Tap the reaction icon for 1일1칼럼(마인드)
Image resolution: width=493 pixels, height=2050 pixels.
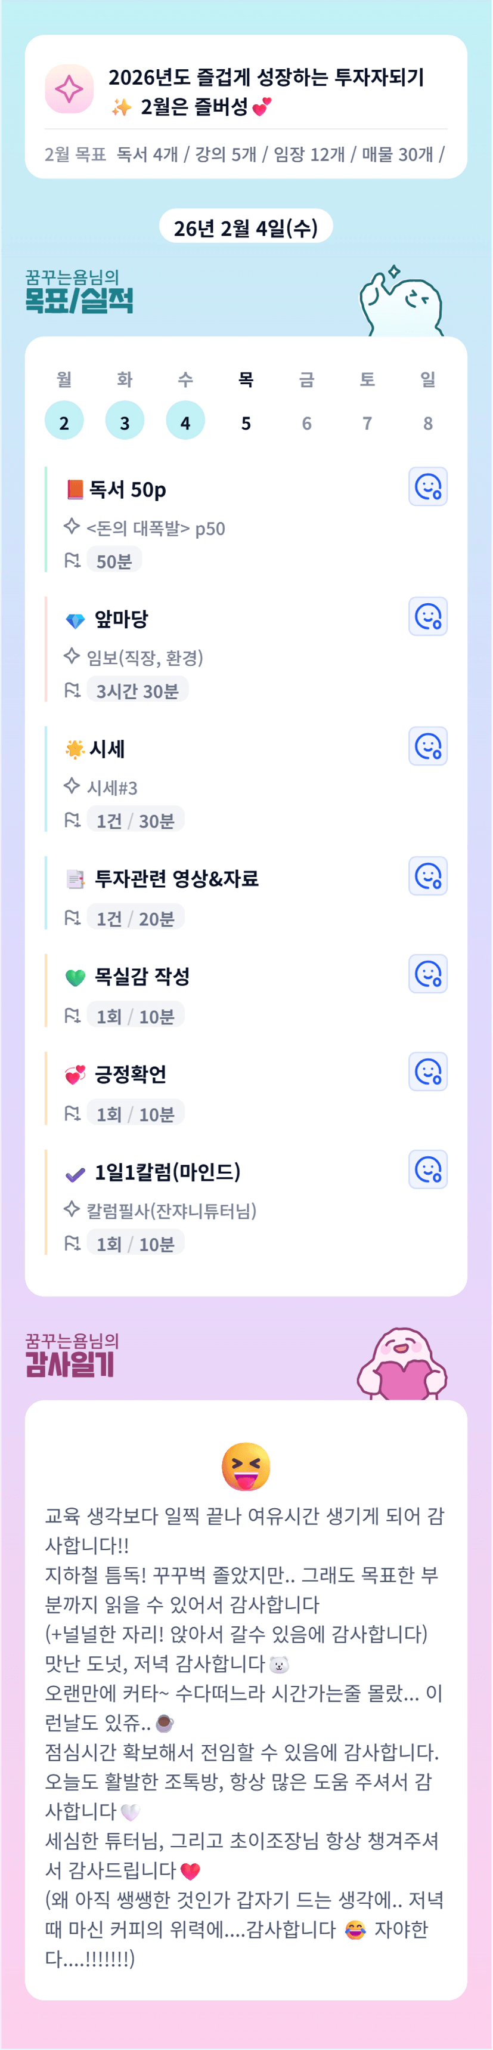[x=428, y=1169]
